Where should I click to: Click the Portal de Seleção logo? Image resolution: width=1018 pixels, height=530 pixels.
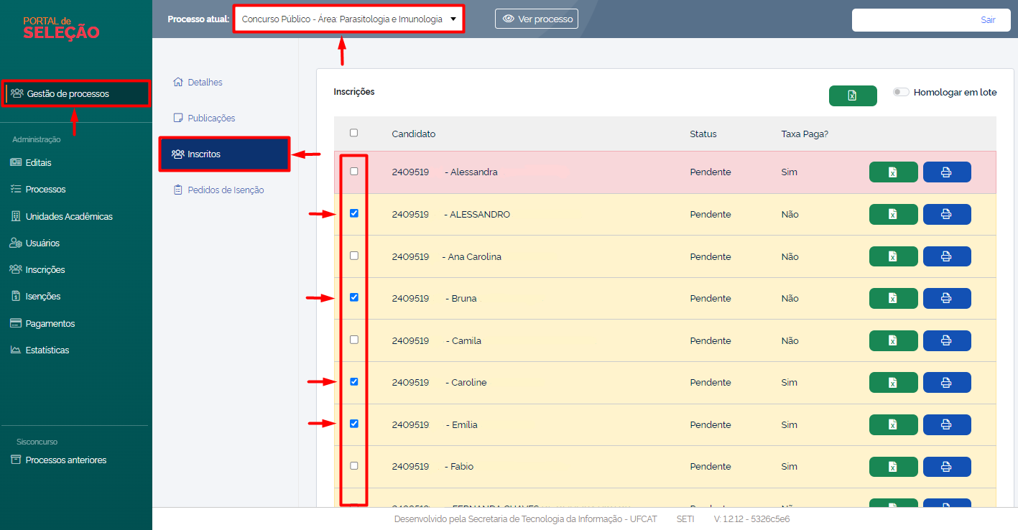coord(61,28)
